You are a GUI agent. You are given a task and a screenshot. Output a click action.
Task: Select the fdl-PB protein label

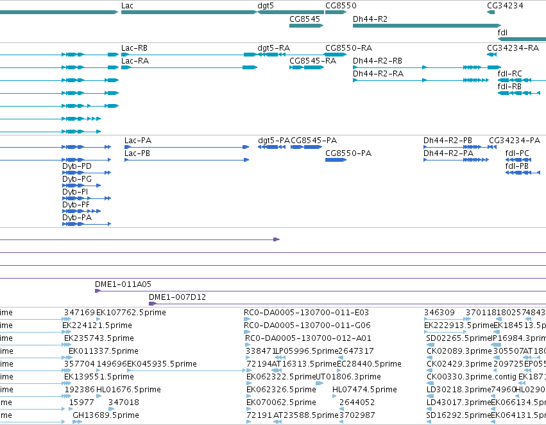pos(516,166)
